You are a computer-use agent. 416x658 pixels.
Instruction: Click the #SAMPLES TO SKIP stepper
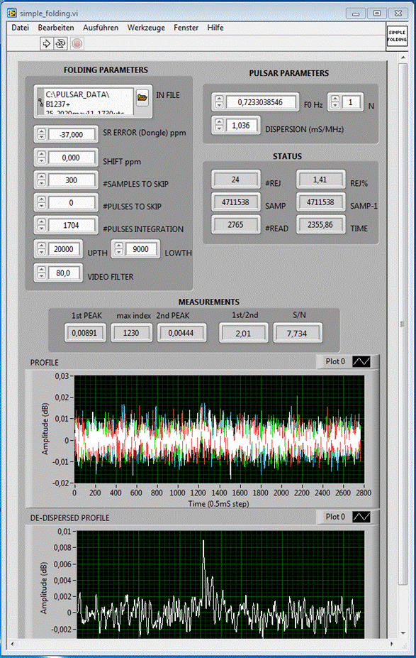pyautogui.click(x=42, y=180)
